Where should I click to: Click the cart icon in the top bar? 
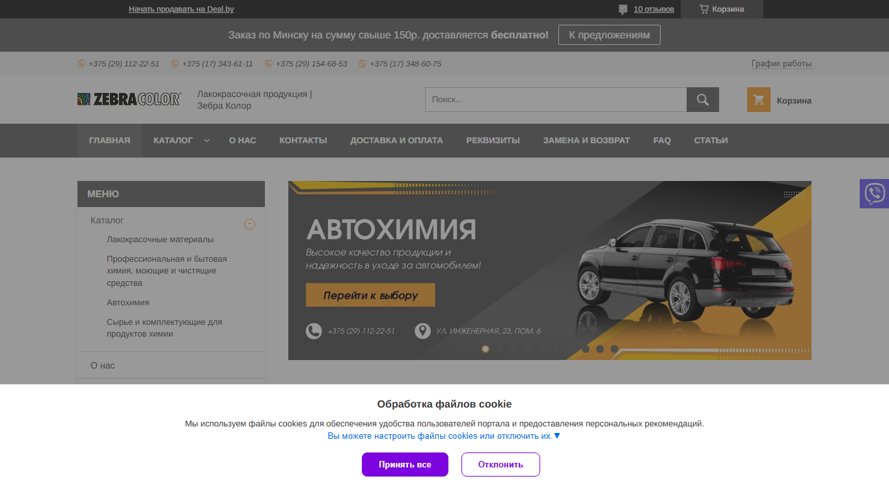coord(704,9)
